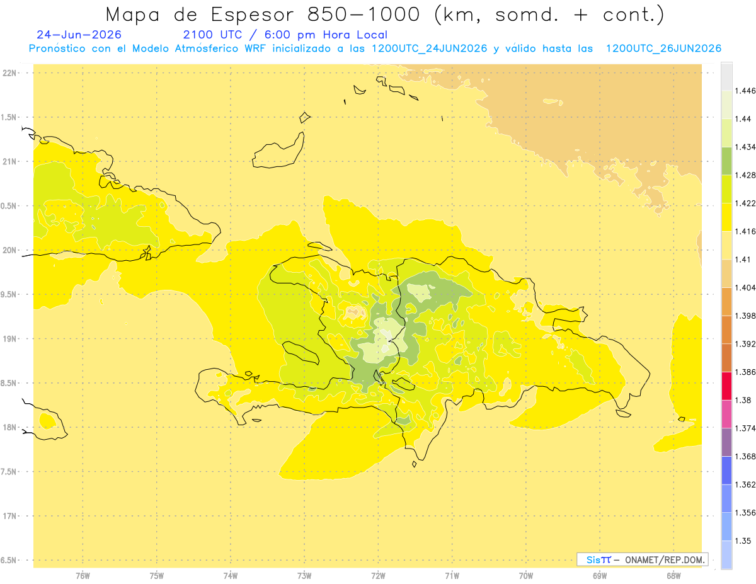Click the '69W' longitude label
The width and height of the screenshot is (756, 584).
pos(600,576)
